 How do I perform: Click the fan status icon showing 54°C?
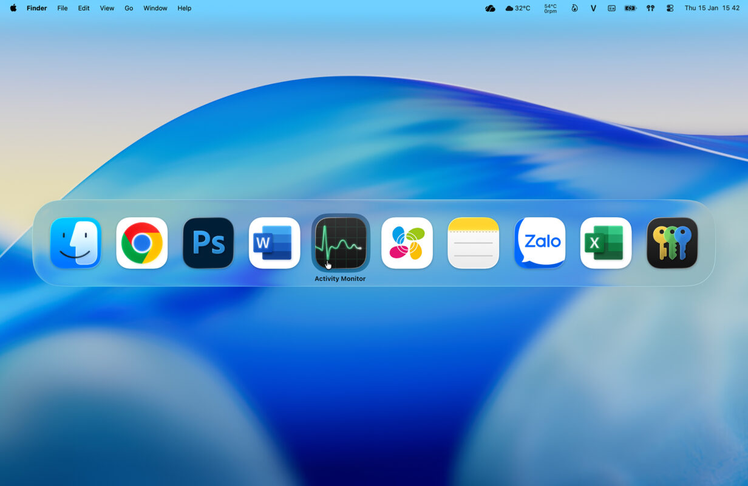pos(549,8)
